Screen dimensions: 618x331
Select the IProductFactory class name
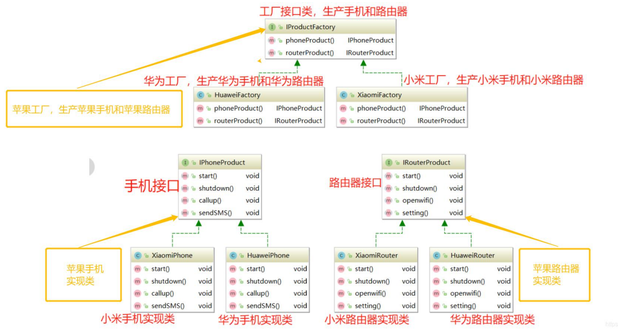[x=311, y=27]
